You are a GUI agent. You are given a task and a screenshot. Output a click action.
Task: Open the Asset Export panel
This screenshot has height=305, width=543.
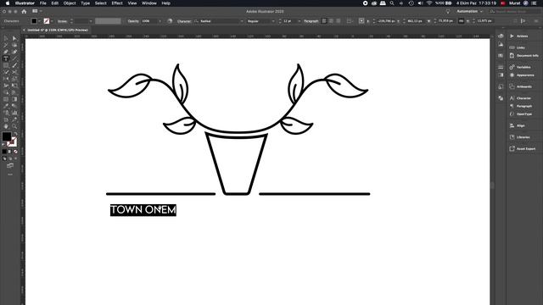coord(526,149)
